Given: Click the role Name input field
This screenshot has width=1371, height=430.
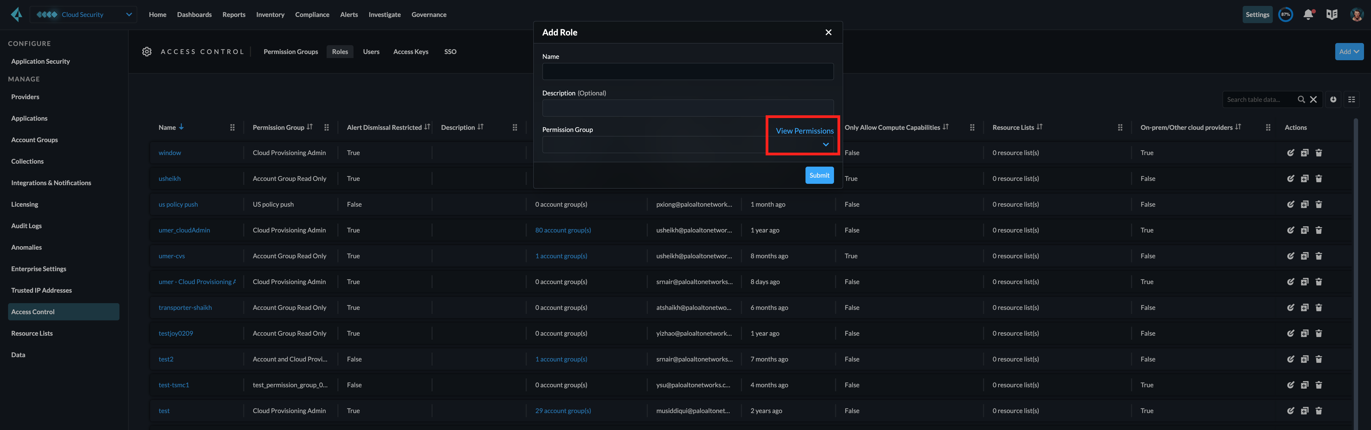Looking at the screenshot, I should click(688, 72).
